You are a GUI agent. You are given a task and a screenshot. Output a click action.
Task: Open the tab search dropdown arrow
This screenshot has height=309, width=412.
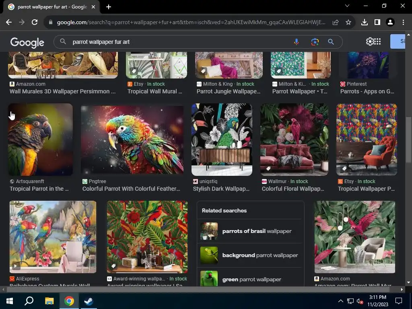pos(347,6)
